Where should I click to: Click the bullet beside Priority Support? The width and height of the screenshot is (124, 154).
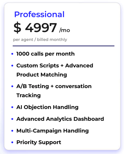tap(12, 142)
